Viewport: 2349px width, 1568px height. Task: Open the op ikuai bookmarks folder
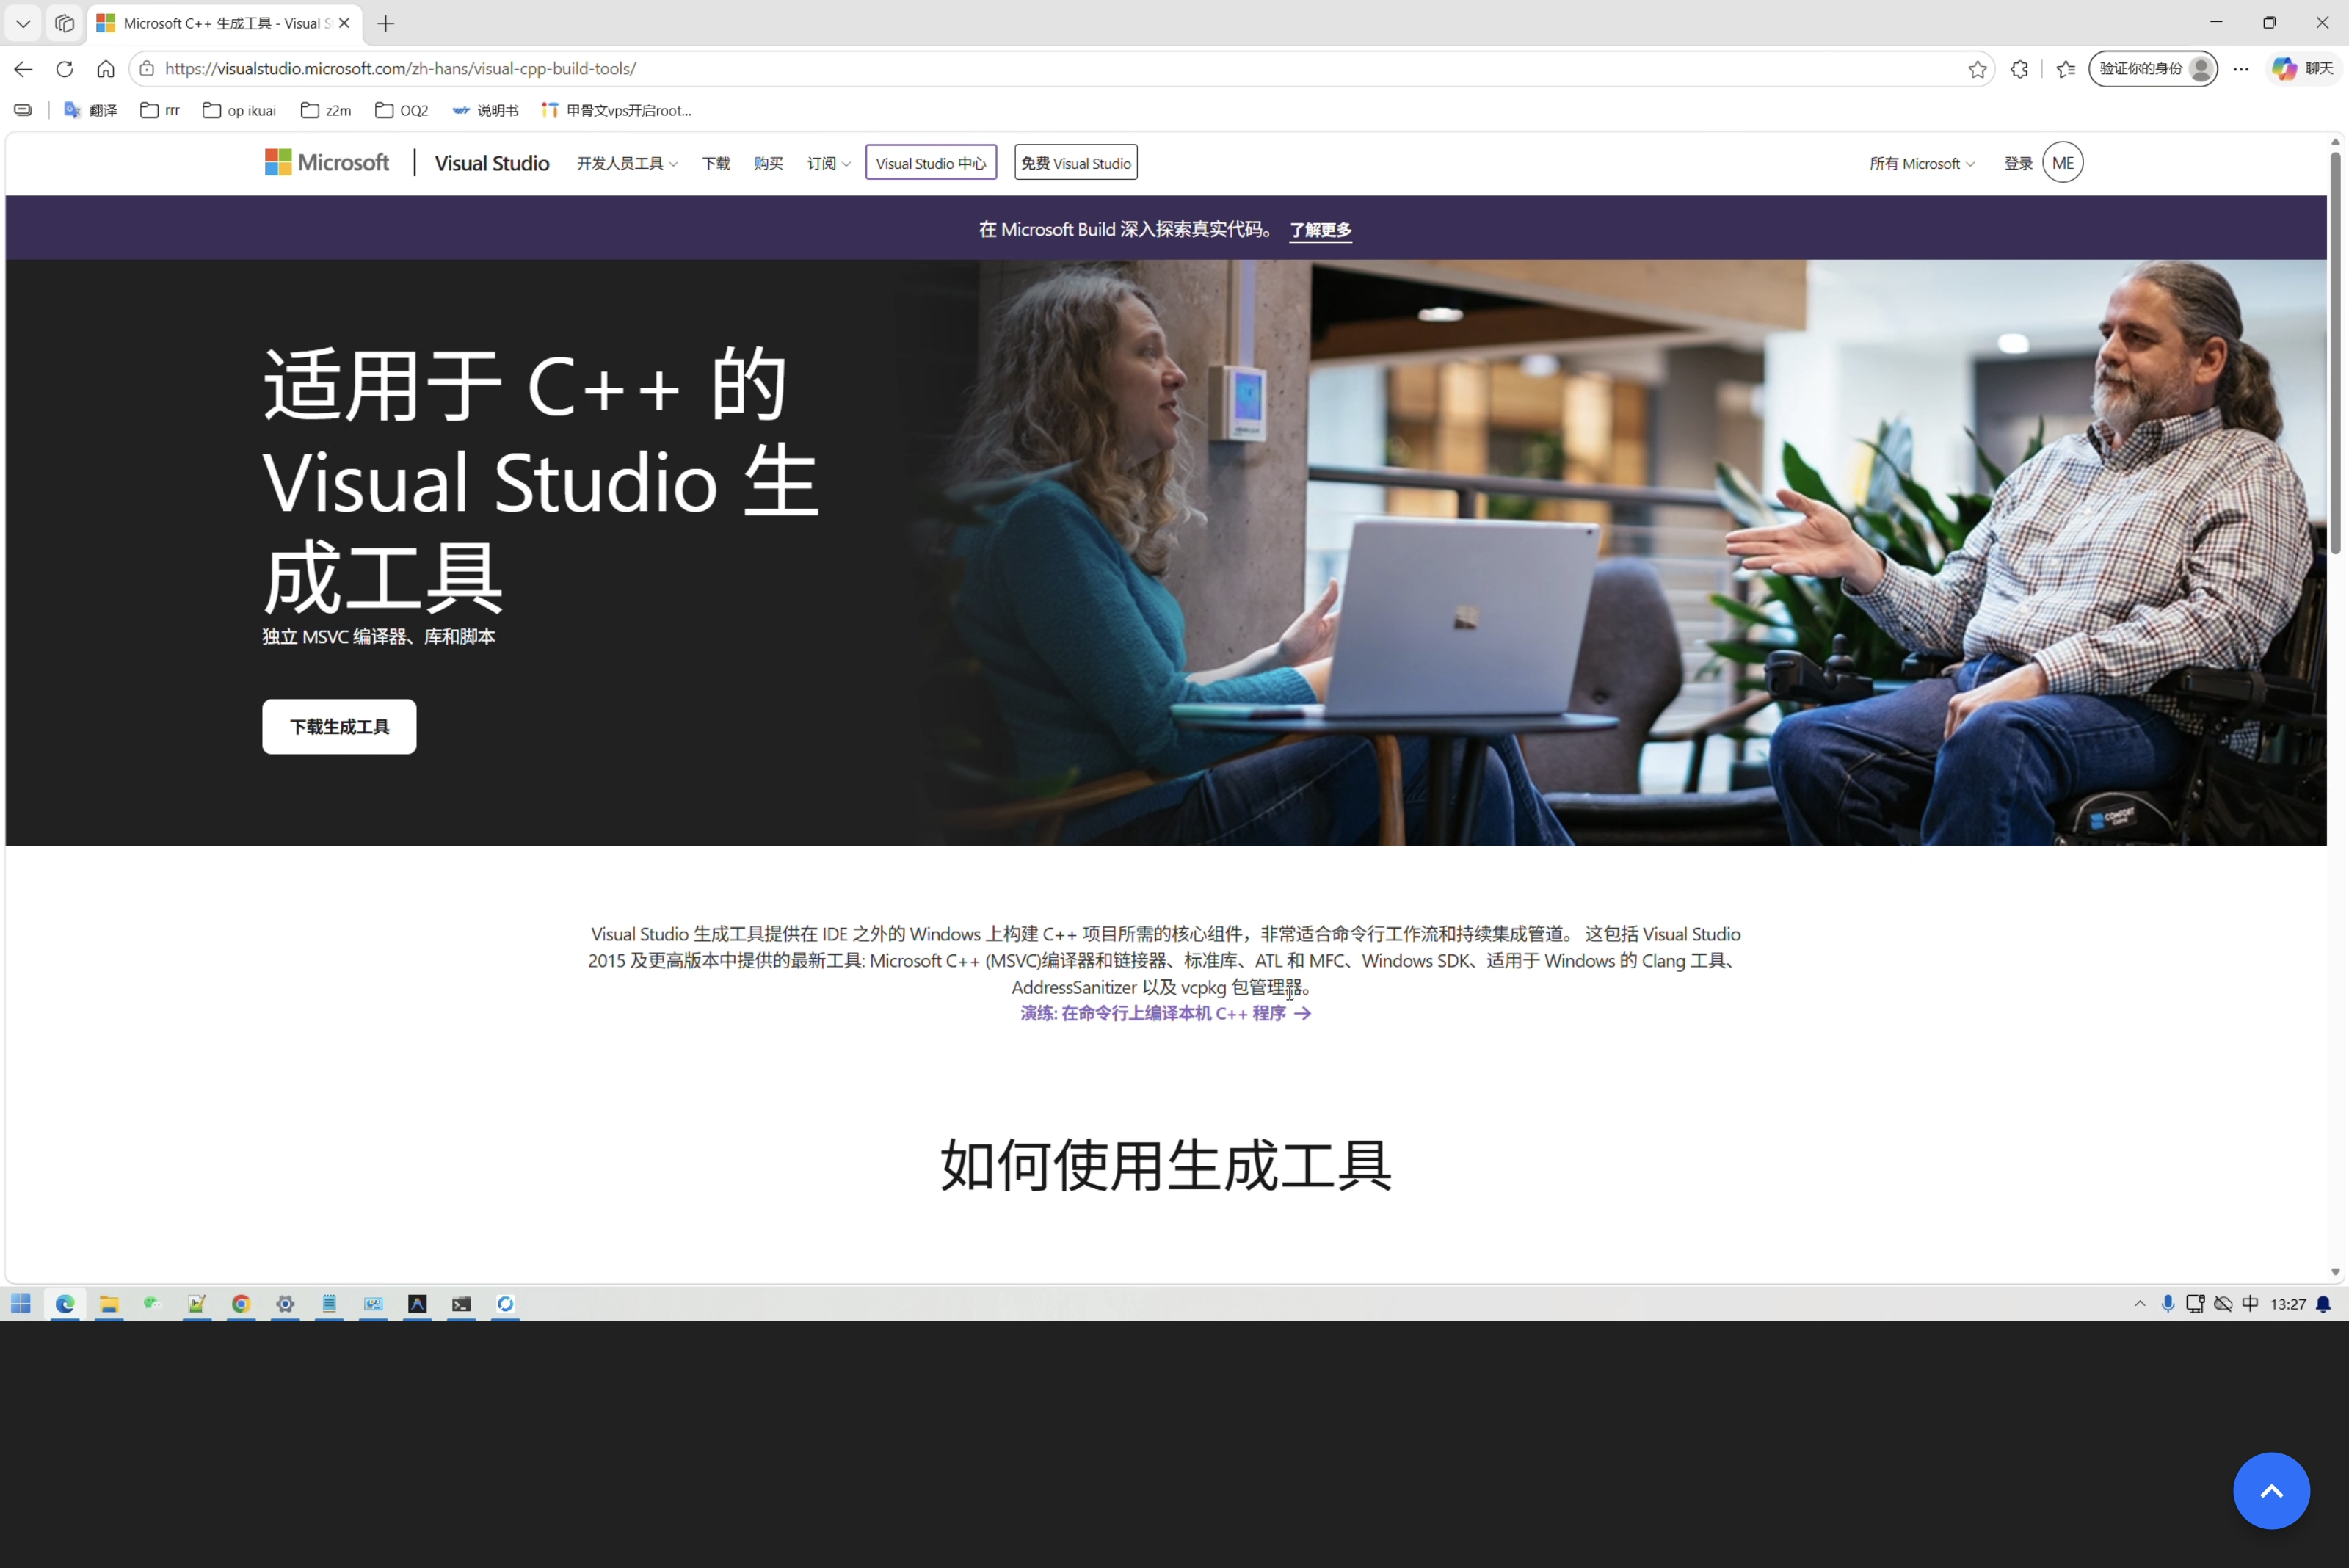239,110
